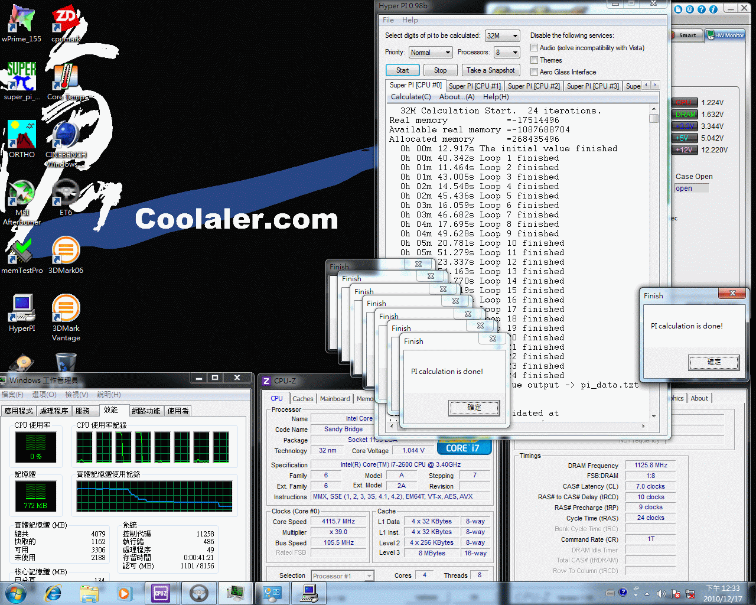Image resolution: width=756 pixels, height=605 pixels.
Task: Confirm the rightmost Finish dialog
Action: pos(713,362)
